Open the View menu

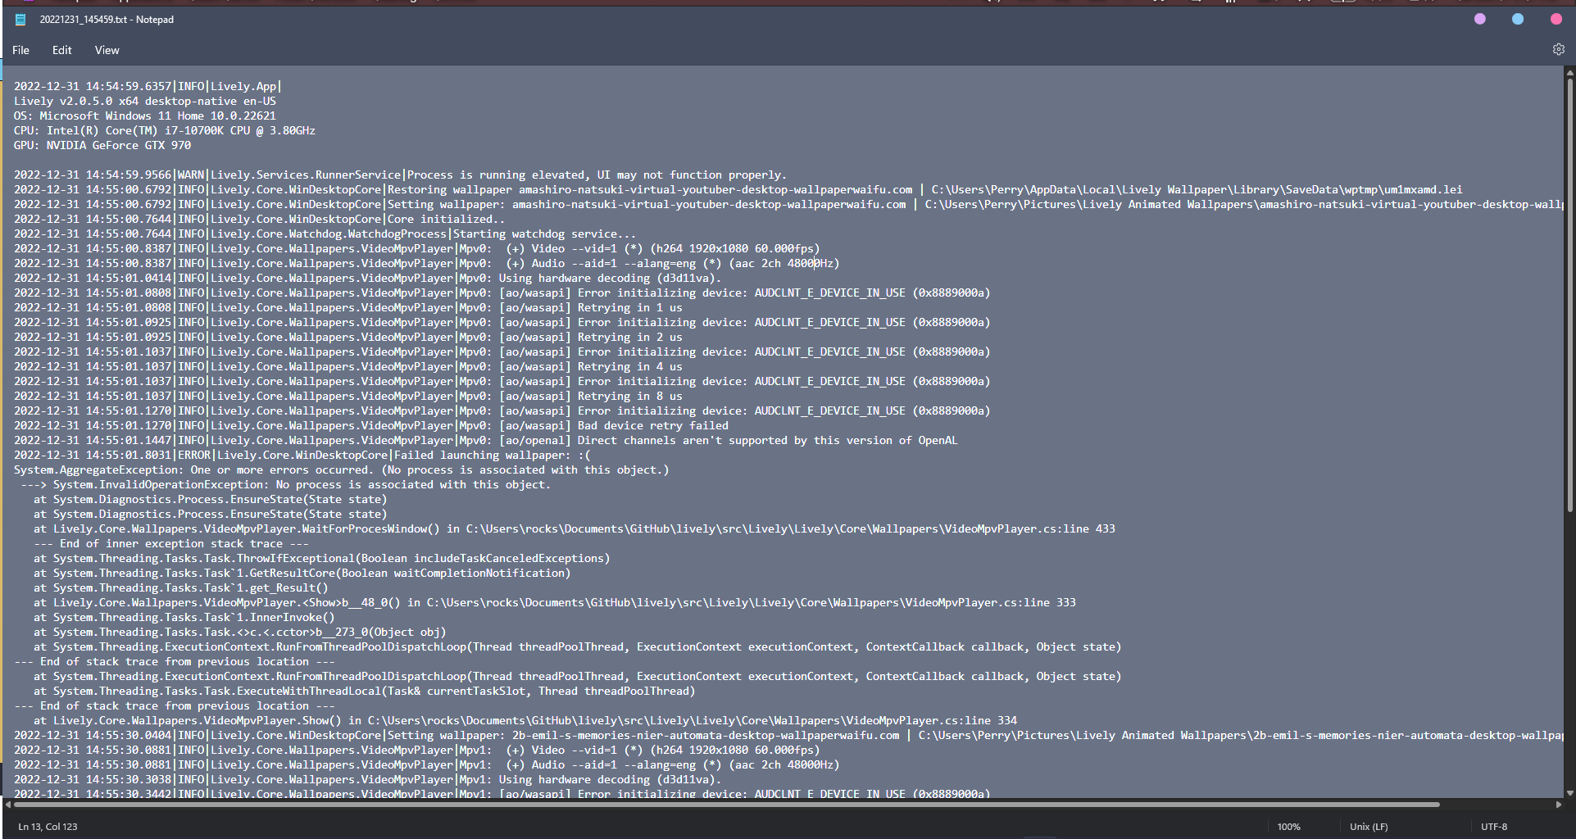click(107, 50)
